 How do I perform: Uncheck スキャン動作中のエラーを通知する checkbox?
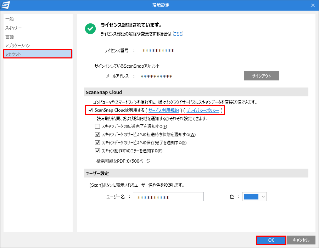point(97,151)
